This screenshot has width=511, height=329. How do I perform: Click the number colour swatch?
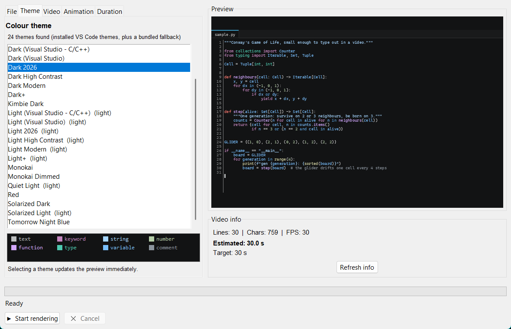[x=152, y=239]
